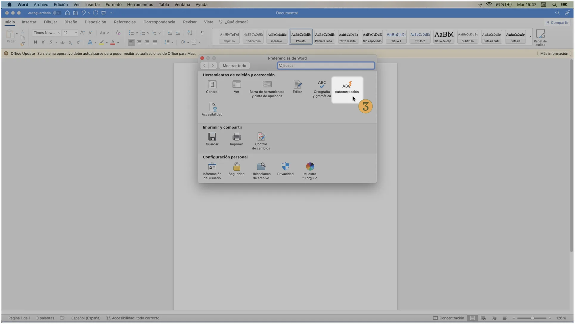Open Ubicaciones de archivo preferences
This screenshot has height=324, width=575.
point(261,171)
